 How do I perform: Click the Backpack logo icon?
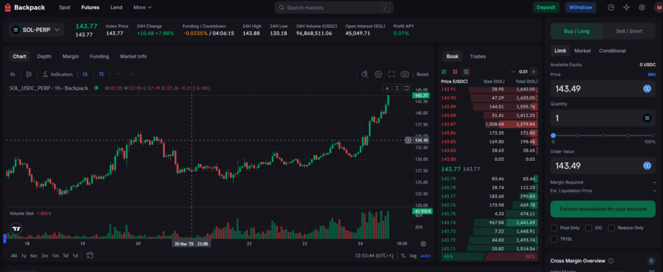[7, 7]
